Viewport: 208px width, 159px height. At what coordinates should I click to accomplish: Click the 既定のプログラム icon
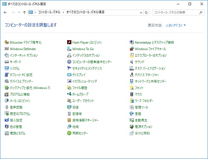tap(6, 114)
